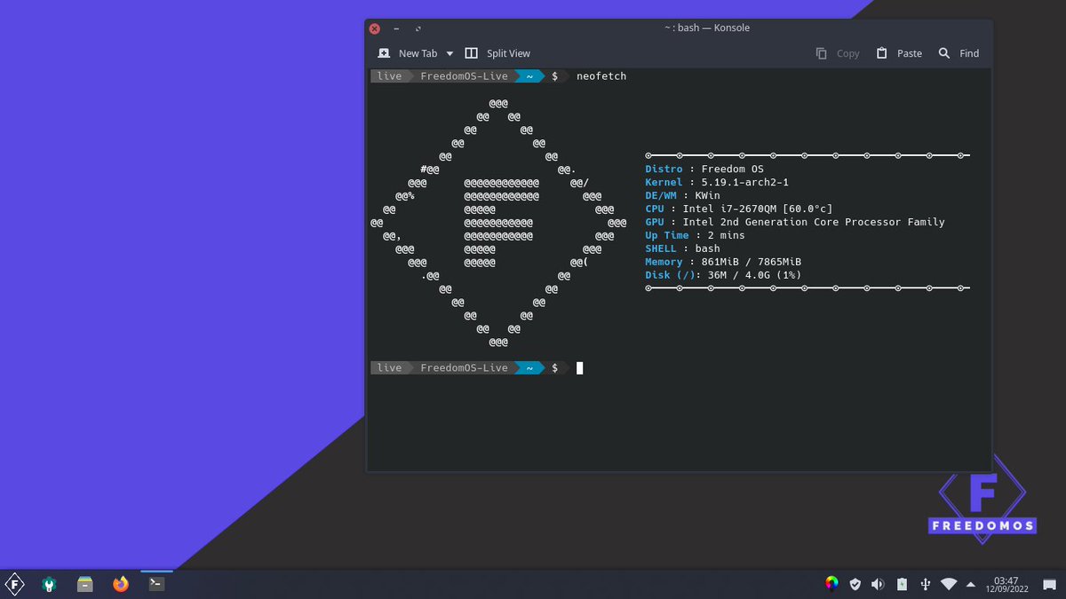
Task: Launch Firefox from the taskbar
Action: (x=121, y=584)
